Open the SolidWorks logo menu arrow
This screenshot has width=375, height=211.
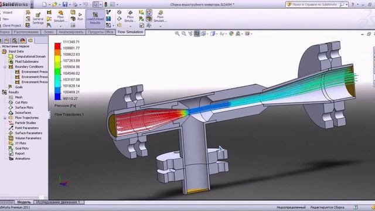point(32,4)
